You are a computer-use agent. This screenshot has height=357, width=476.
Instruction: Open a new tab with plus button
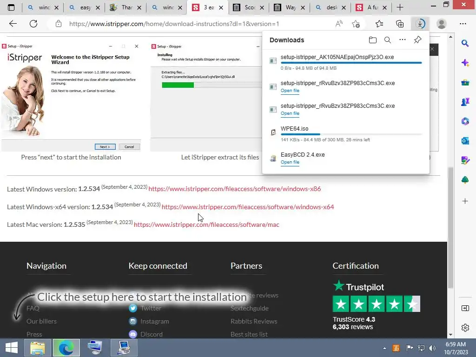(x=400, y=7)
